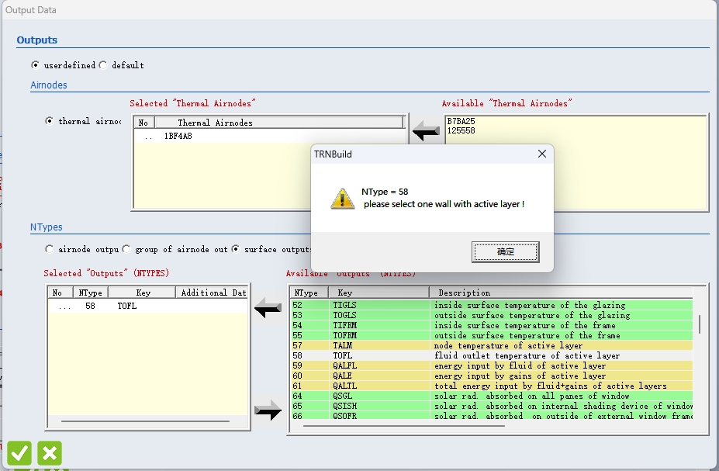719x471 pixels.
Task: Click right arrow to remove selected NType output
Action: pos(268,412)
